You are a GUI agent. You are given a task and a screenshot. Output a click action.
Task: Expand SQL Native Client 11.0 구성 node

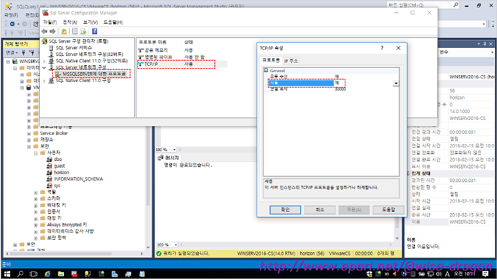44,81
